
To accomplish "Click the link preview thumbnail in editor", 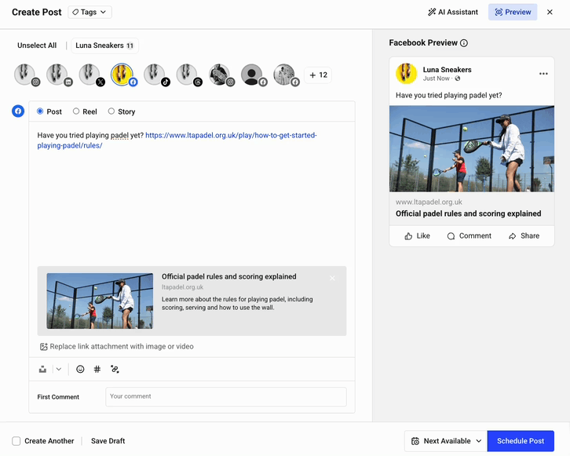I will [100, 301].
